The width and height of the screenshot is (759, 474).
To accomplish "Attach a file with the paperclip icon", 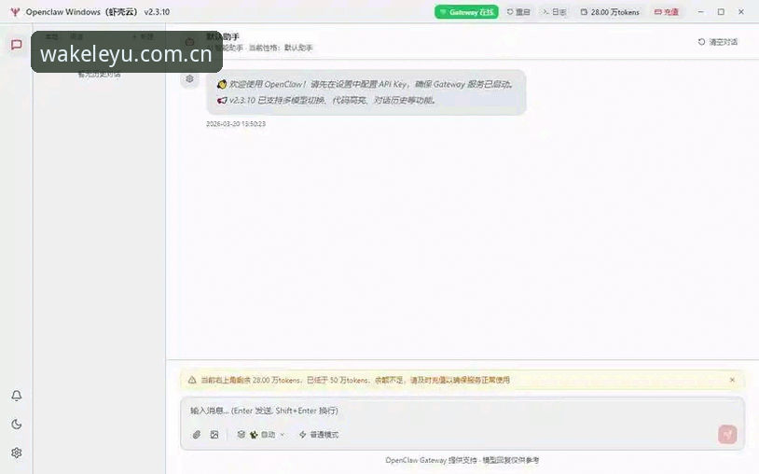I will pyautogui.click(x=197, y=435).
